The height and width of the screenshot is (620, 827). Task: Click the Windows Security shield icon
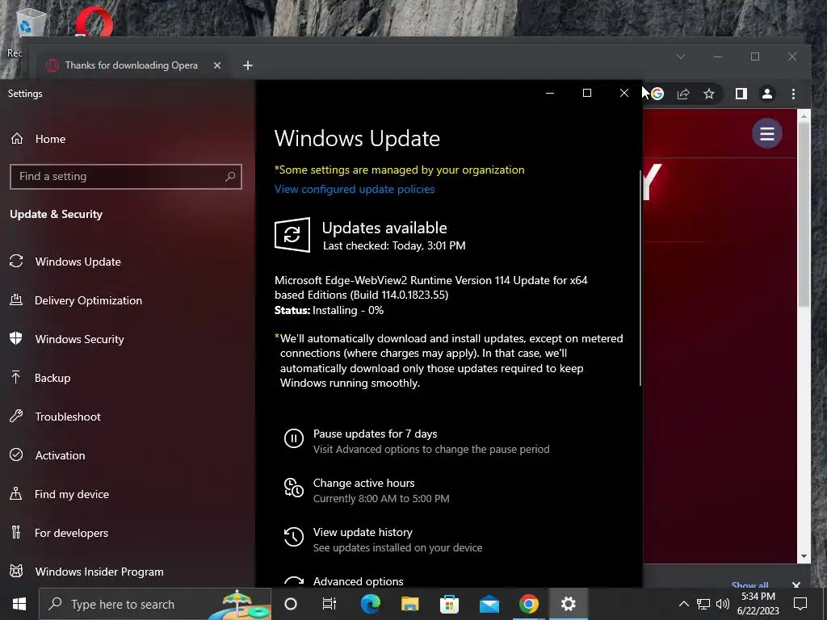pos(16,338)
